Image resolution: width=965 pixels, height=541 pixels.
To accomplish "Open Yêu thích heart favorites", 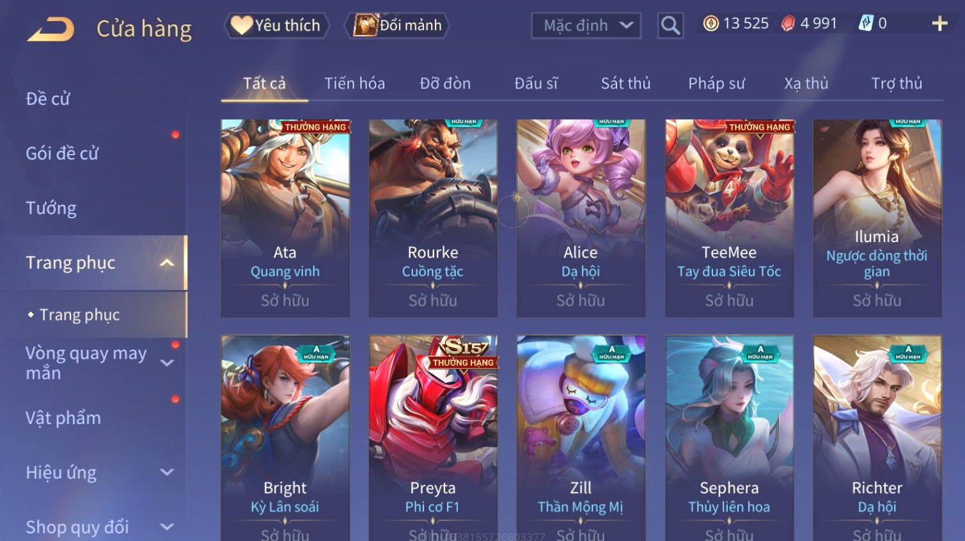I will click(x=276, y=26).
